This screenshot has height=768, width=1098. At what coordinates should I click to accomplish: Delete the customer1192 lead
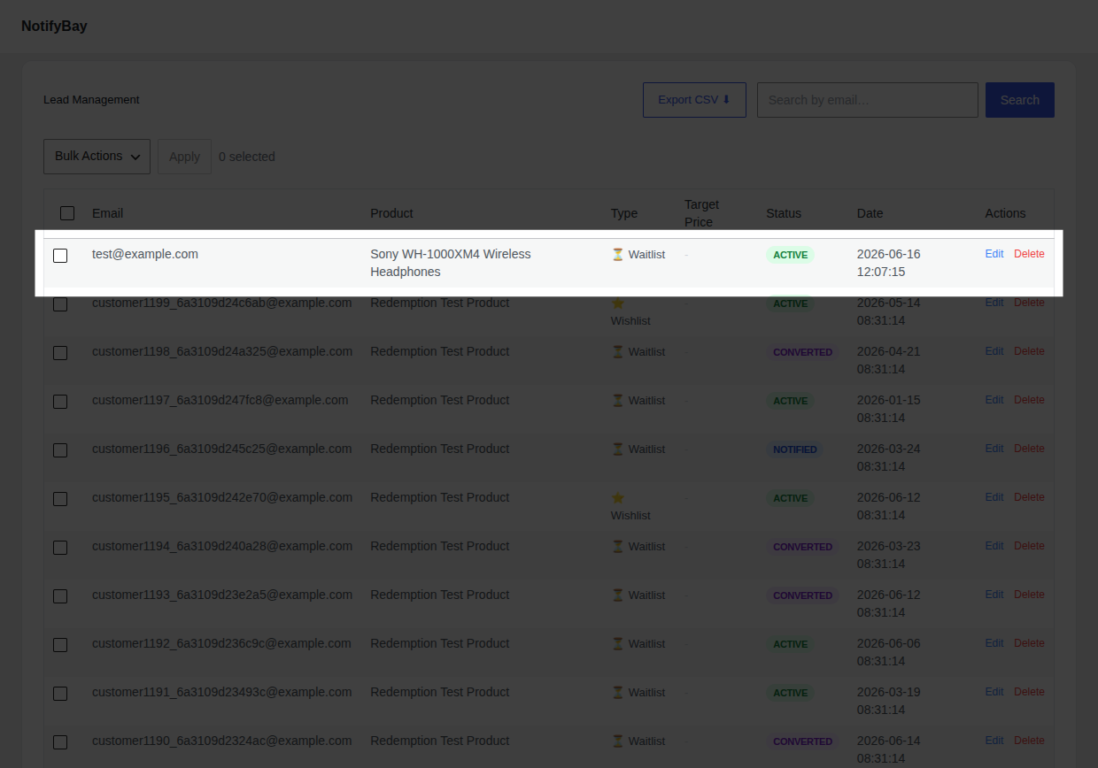[x=1029, y=643]
